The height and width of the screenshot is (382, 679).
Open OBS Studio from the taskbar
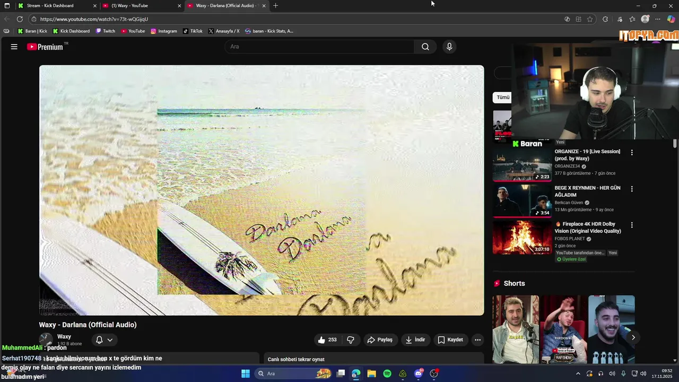click(434, 374)
